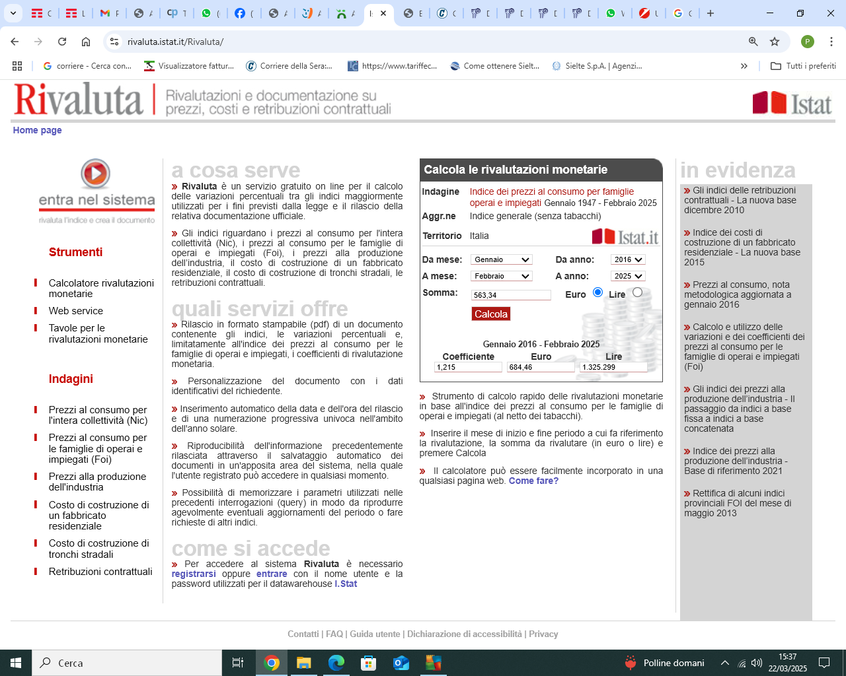Switch to the Gmail tab
This screenshot has height=676, width=846.
pos(110,13)
